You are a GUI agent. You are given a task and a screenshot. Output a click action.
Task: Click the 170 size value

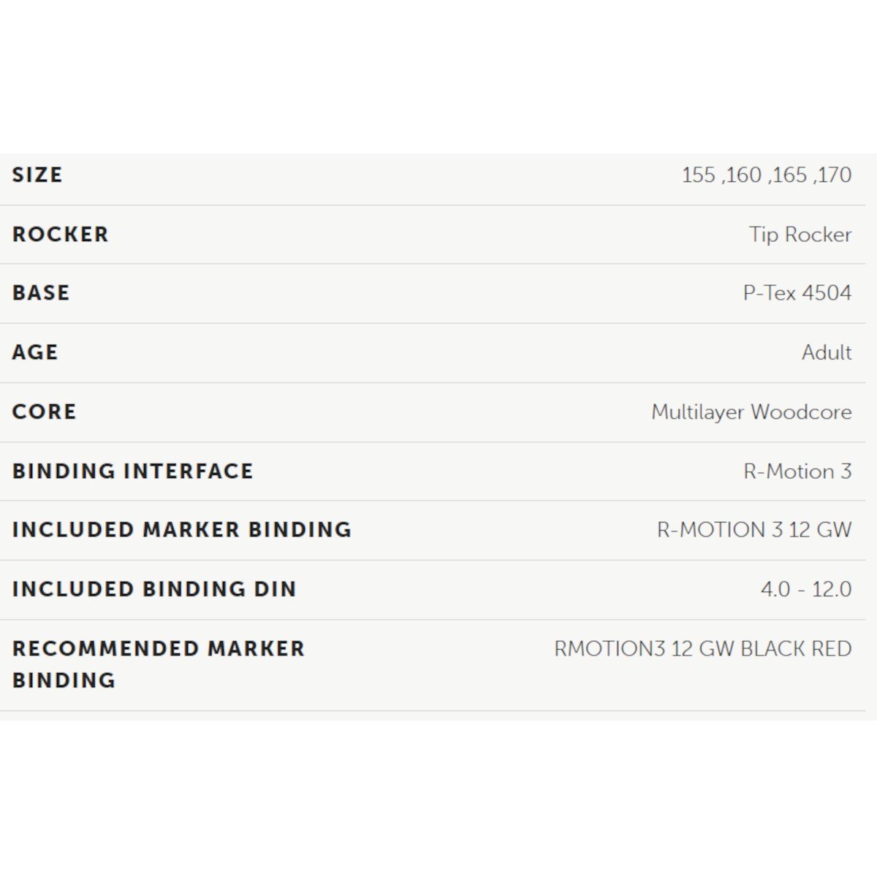pos(835,175)
